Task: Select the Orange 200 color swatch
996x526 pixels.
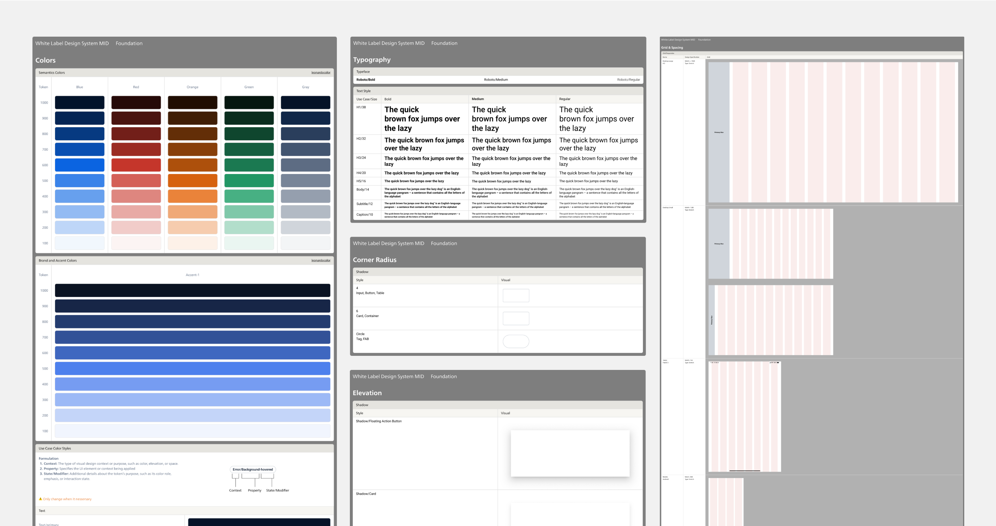Action: [193, 228]
